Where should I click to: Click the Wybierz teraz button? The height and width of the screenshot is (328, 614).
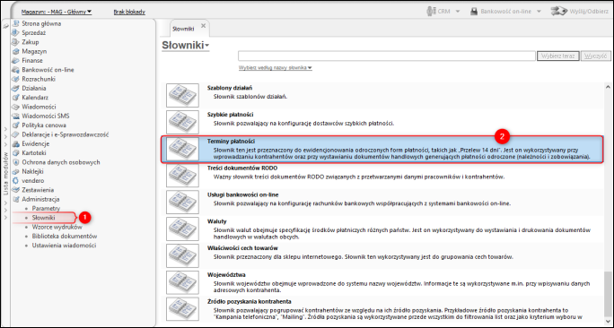pyautogui.click(x=558, y=56)
